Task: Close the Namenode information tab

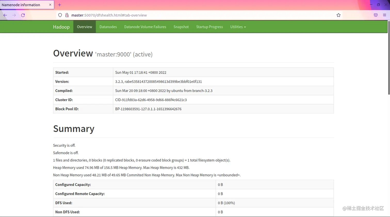Action: tap(50, 5)
